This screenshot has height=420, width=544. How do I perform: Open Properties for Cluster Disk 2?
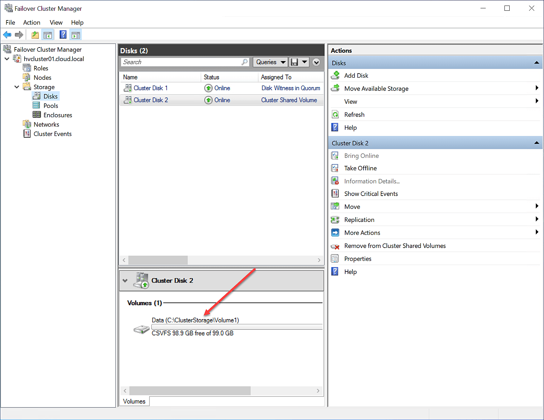[358, 259]
